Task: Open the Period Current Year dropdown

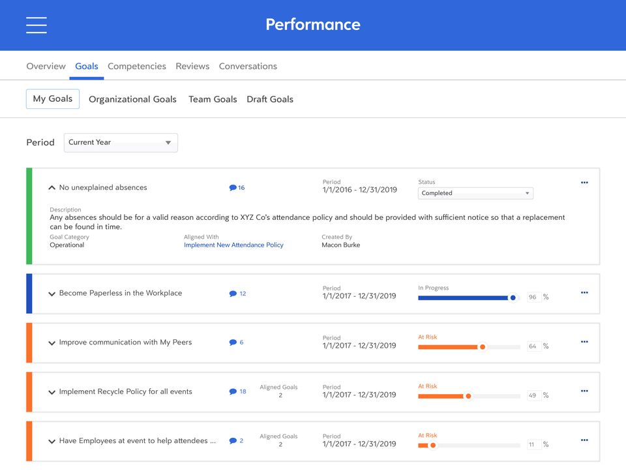Action: [121, 142]
